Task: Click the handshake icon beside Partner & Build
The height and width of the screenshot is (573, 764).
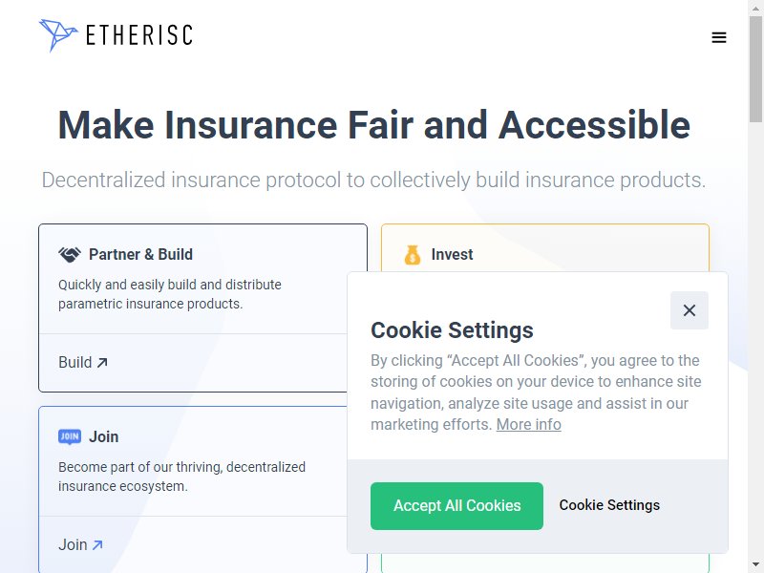Action: click(70, 254)
